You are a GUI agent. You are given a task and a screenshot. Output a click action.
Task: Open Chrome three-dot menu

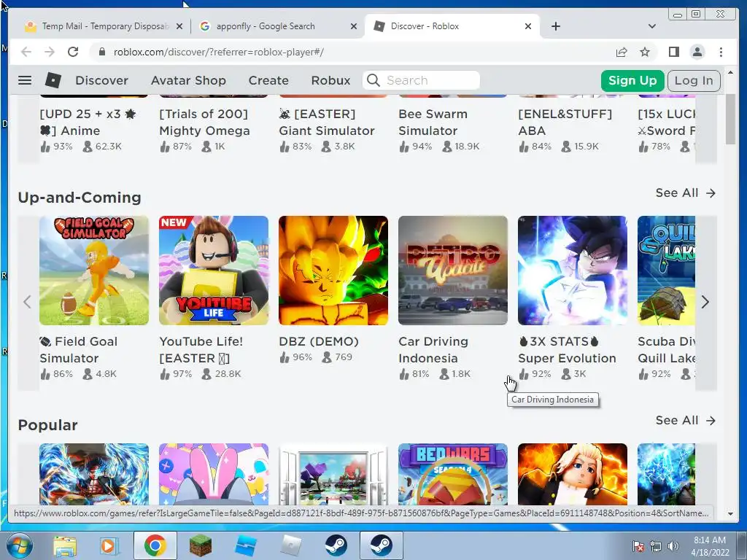click(721, 52)
